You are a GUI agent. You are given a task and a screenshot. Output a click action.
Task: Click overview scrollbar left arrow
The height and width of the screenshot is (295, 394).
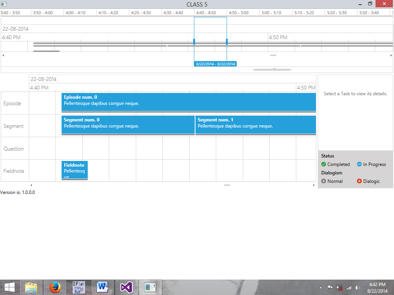click(x=3, y=55)
